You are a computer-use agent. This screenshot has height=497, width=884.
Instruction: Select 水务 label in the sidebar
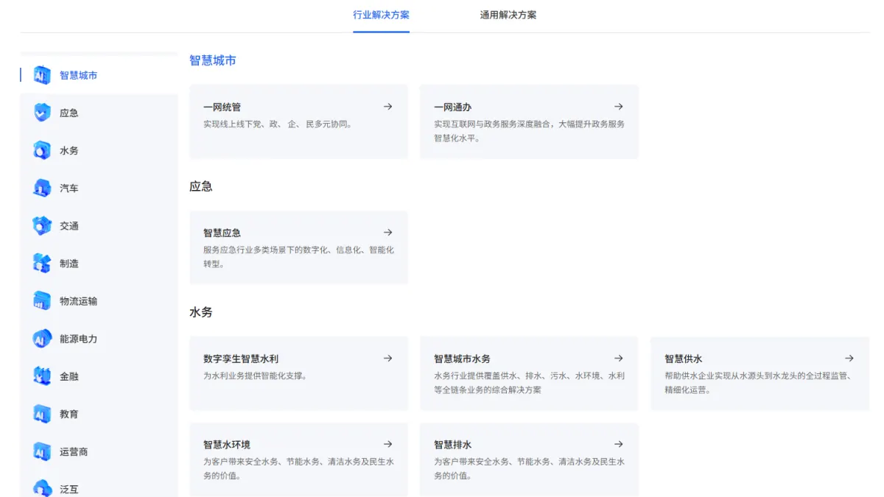(69, 150)
